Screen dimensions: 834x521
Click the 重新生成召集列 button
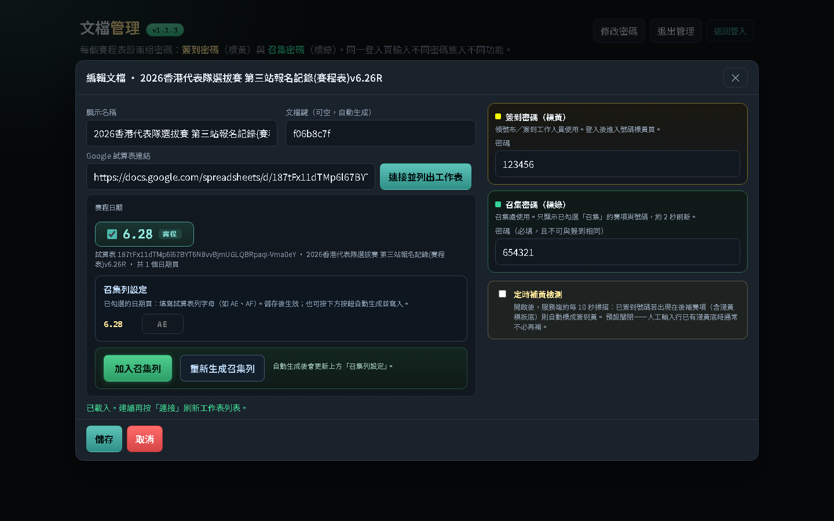coord(222,368)
